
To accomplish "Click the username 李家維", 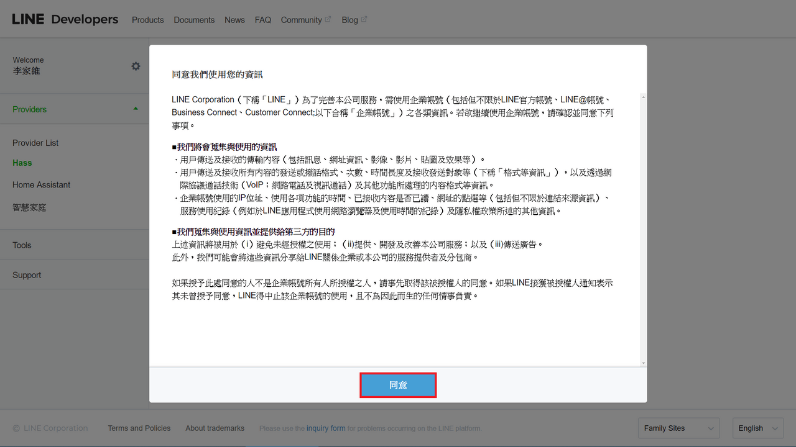I will 26,71.
